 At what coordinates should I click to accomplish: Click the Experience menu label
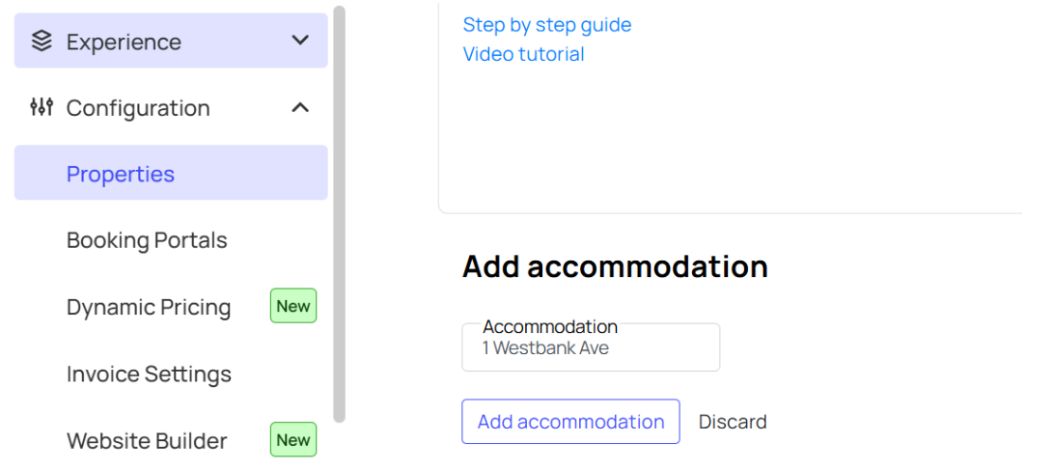tap(124, 41)
